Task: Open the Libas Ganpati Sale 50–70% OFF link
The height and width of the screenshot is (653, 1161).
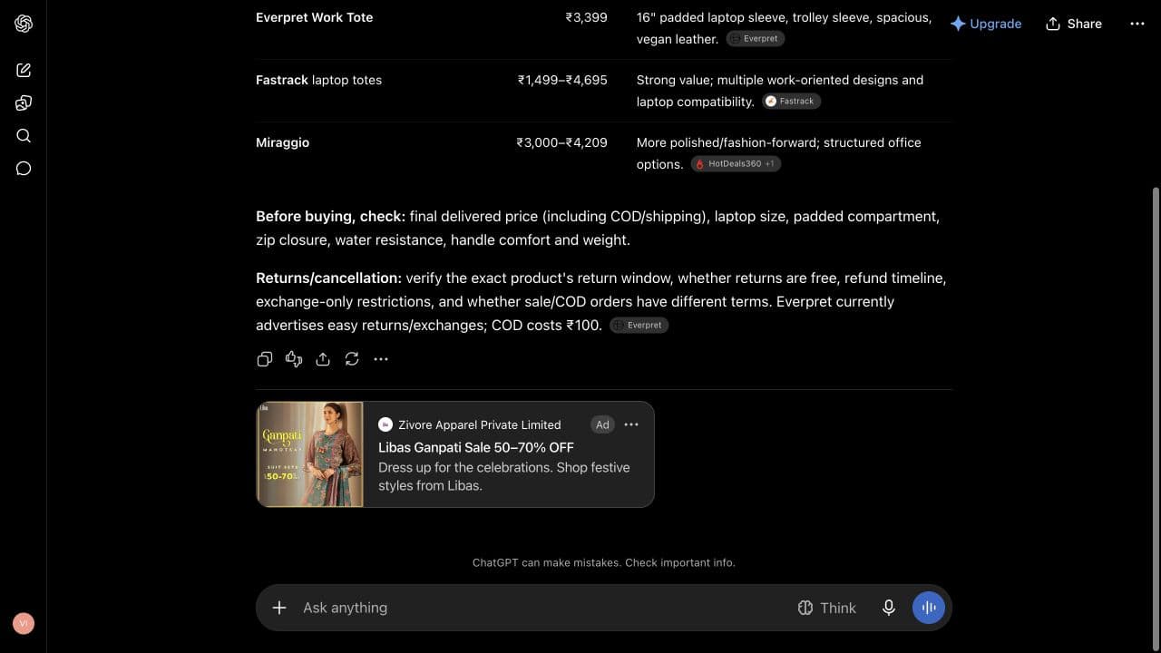Action: (476, 447)
